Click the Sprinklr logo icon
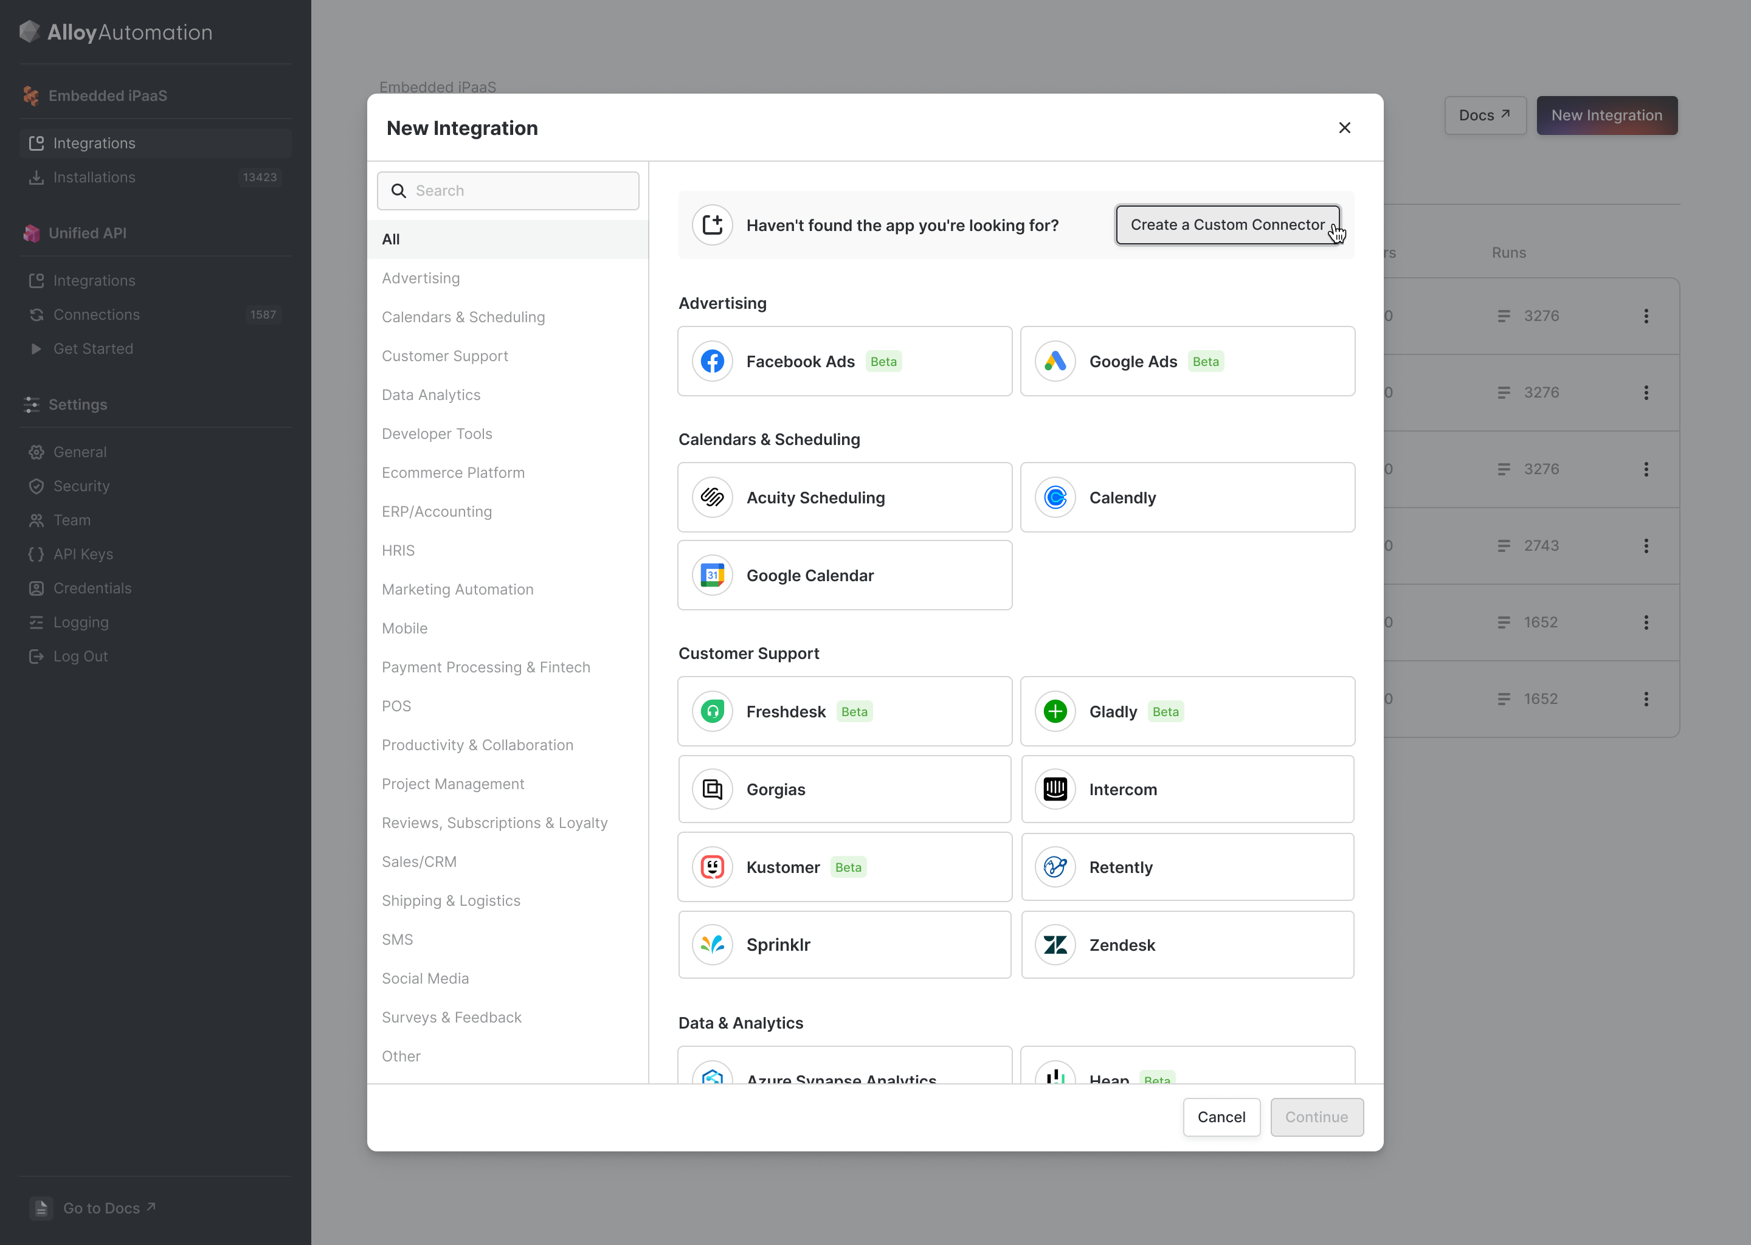Screen dimensions: 1751x1245 (712, 945)
